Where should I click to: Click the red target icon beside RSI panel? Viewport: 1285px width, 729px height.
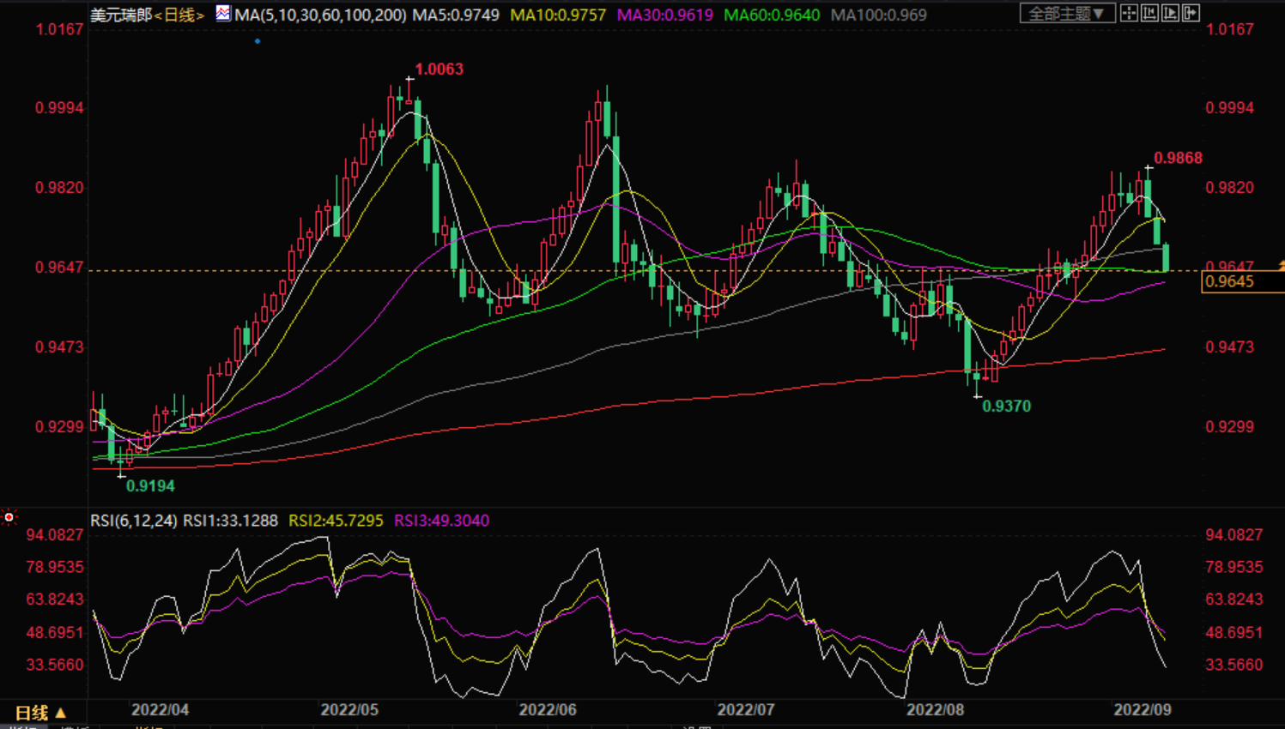click(x=9, y=517)
